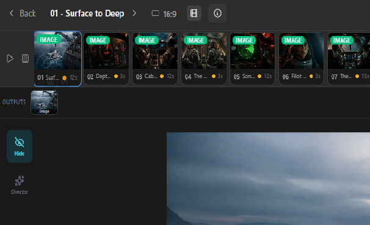Toggle the column layout icon beside play
This screenshot has width=370, height=225.
[25, 59]
